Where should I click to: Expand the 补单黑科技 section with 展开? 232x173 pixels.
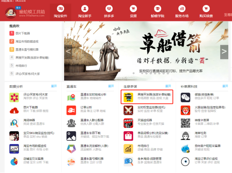225,86
